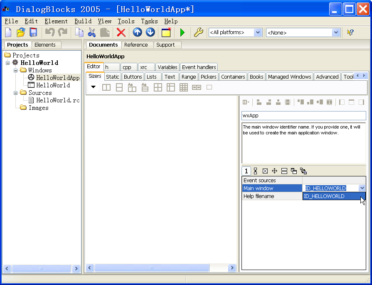372x285 pixels.
Task: Activate the context help pointer icon
Action: coord(350,32)
